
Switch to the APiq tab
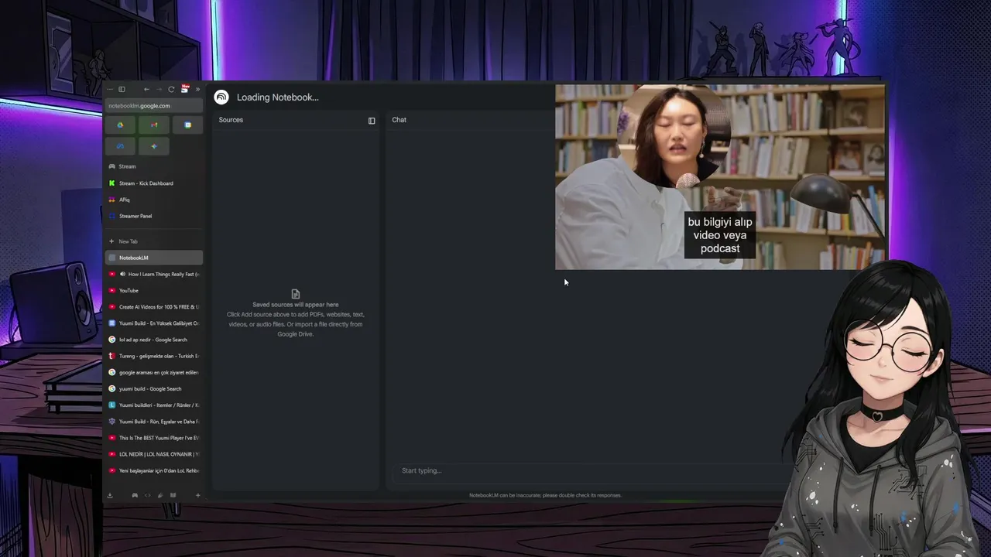154,200
